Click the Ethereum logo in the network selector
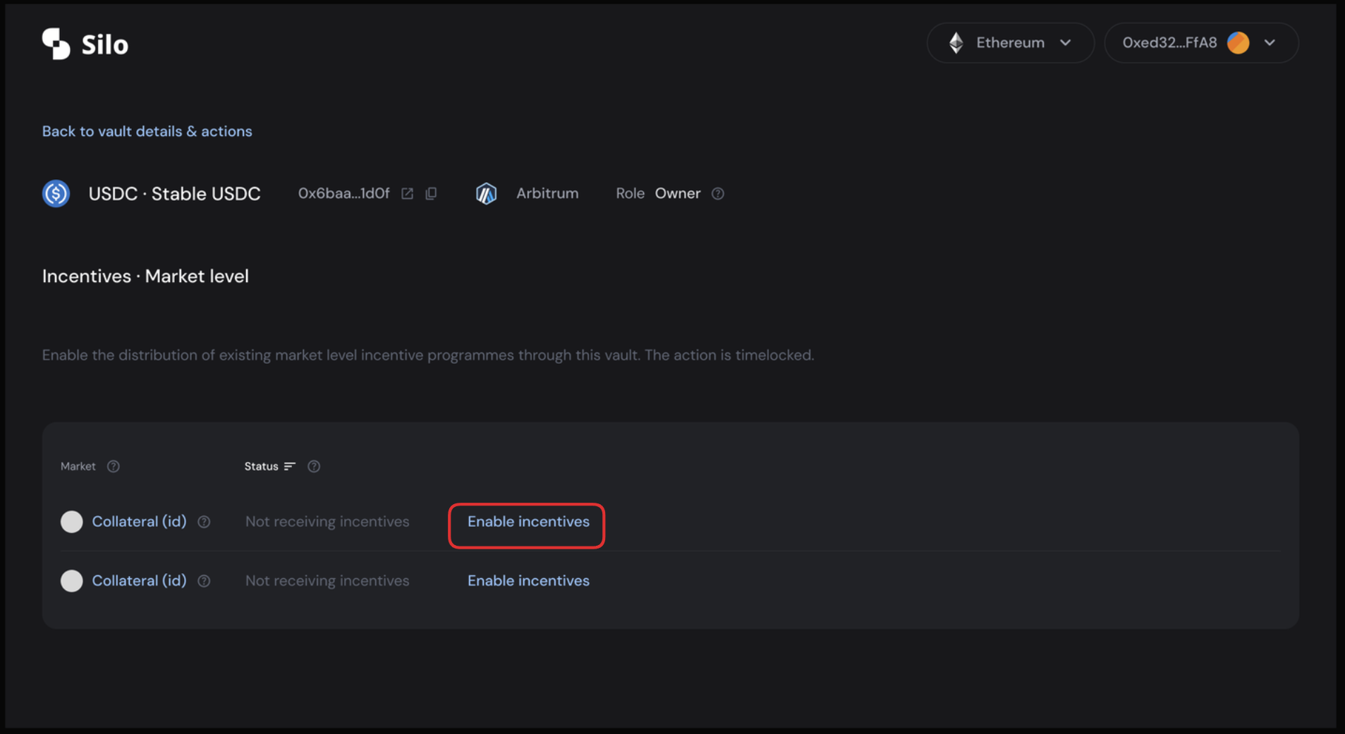 (x=956, y=42)
